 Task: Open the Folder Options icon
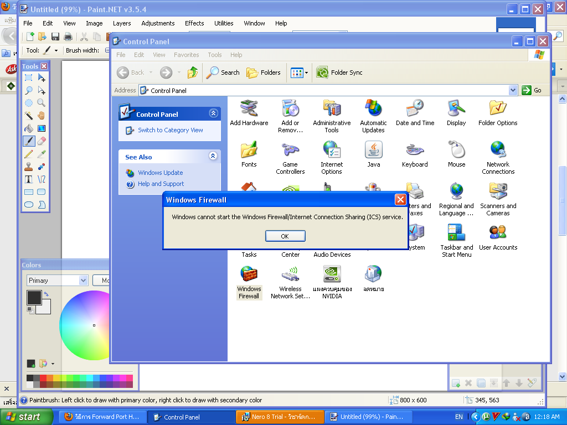(498, 113)
